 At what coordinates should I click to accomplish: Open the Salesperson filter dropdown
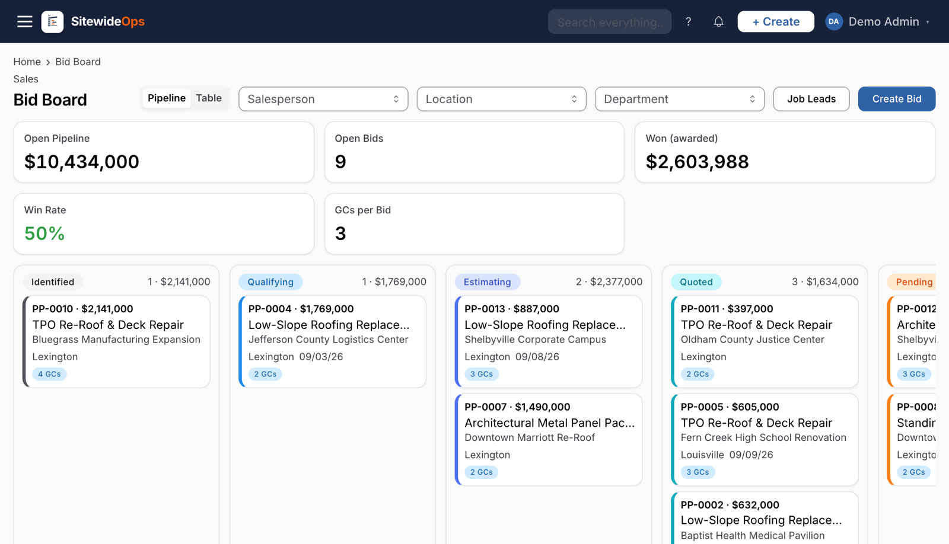[x=323, y=99]
